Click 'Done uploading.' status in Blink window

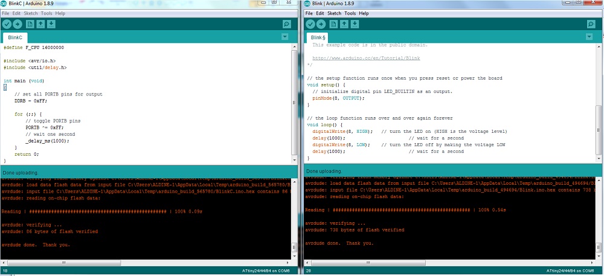(324, 171)
